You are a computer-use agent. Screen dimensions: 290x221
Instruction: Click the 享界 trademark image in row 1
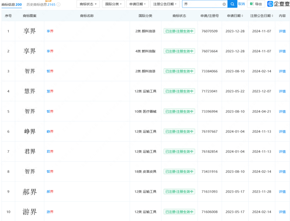point(30,31)
